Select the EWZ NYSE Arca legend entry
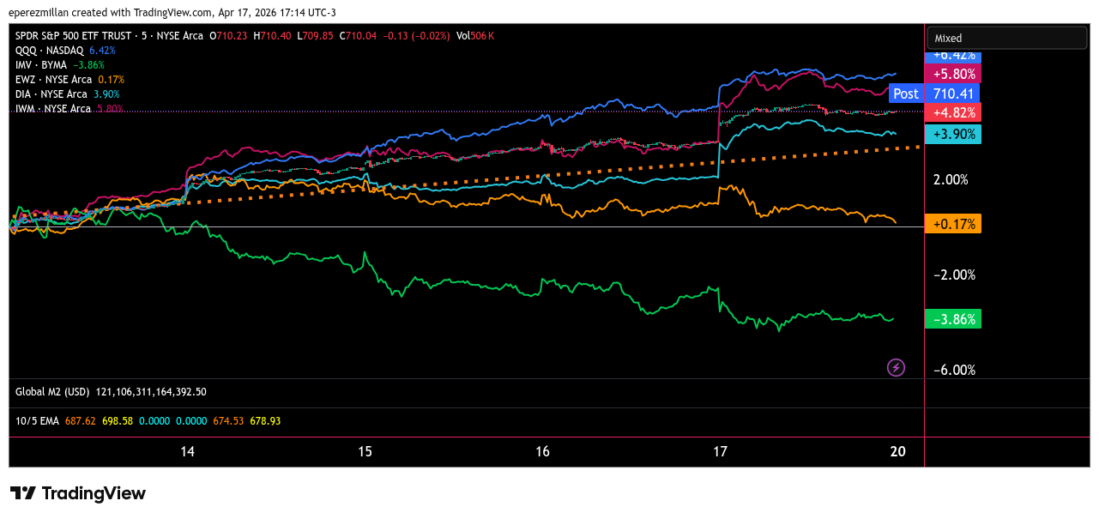Viewport: 1099px width, 519px height. click(x=53, y=80)
